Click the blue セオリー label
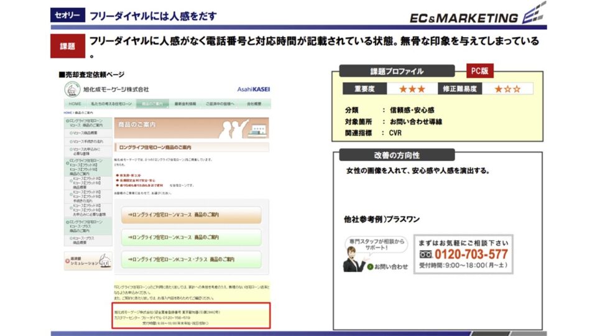Image resolution: width=597 pixels, height=336 pixels. point(68,15)
